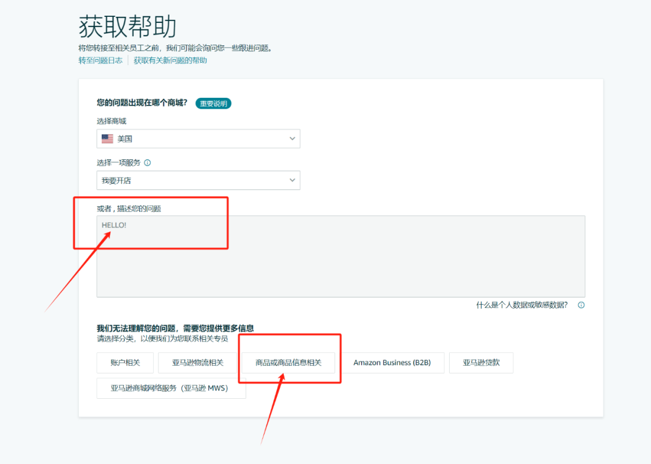
Task: Click the chevron arrow on the marketplace selector
Action: (292, 138)
